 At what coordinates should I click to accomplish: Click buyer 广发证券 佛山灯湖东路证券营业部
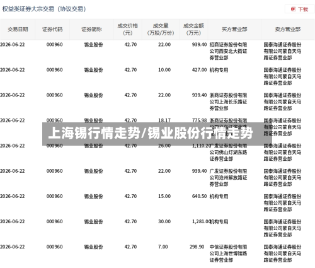coord(228,152)
